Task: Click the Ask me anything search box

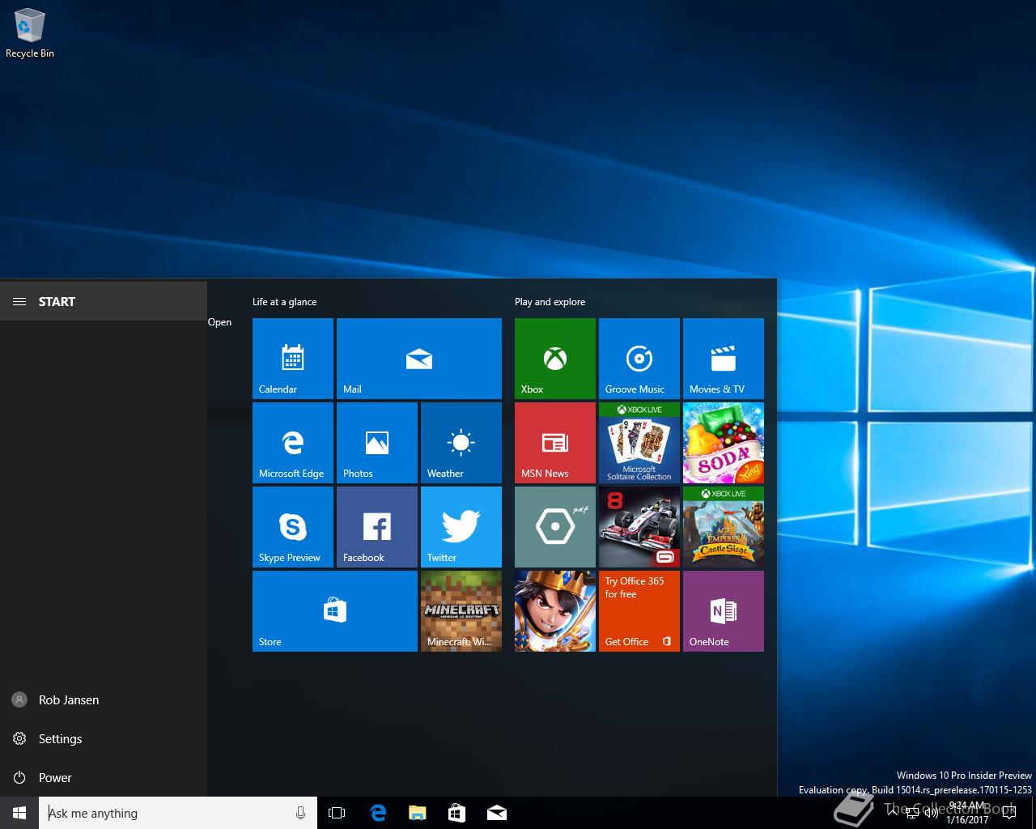Action: pyautogui.click(x=170, y=813)
